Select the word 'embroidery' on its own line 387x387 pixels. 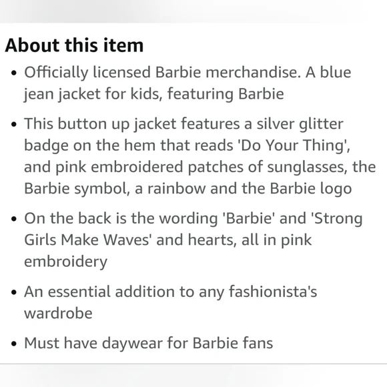click(x=65, y=262)
